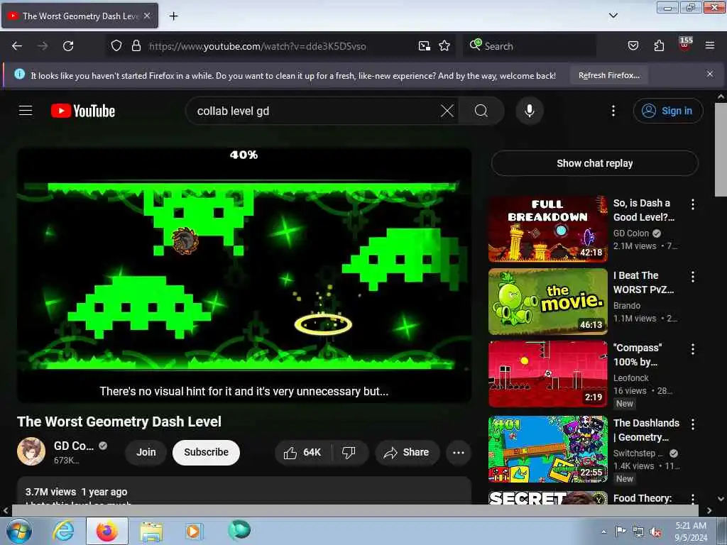Expand the list all tabs chevron
This screenshot has height=545, width=727.
613,16
